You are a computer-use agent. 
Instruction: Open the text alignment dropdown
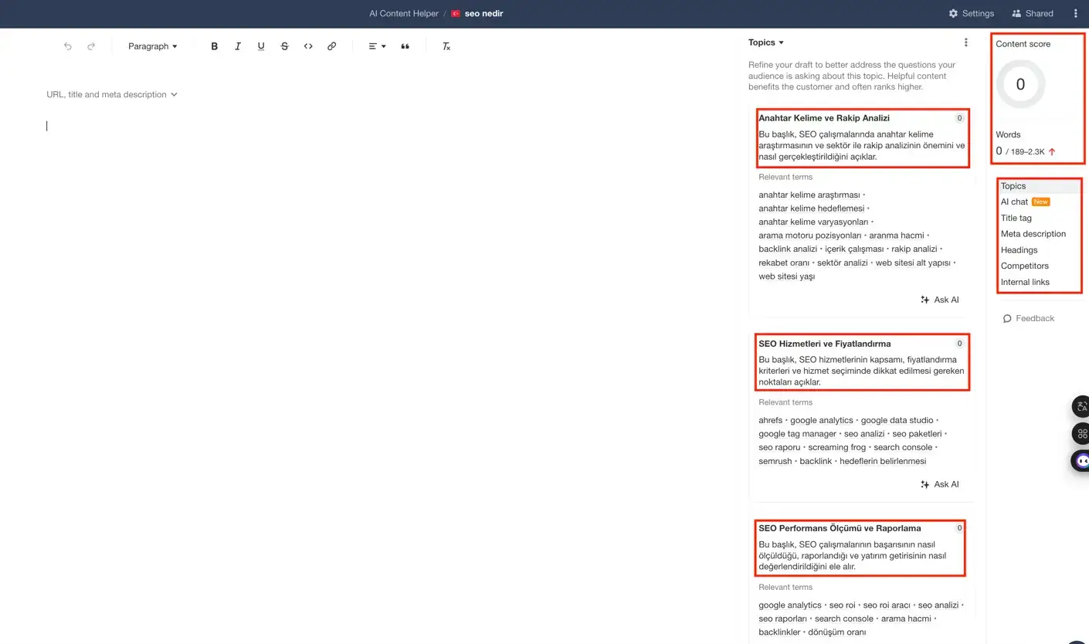(x=376, y=46)
